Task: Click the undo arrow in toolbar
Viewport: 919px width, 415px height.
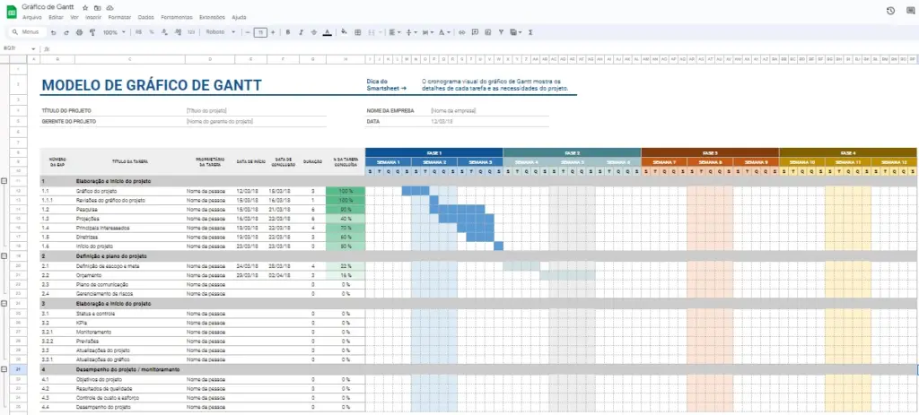Action: [x=55, y=32]
